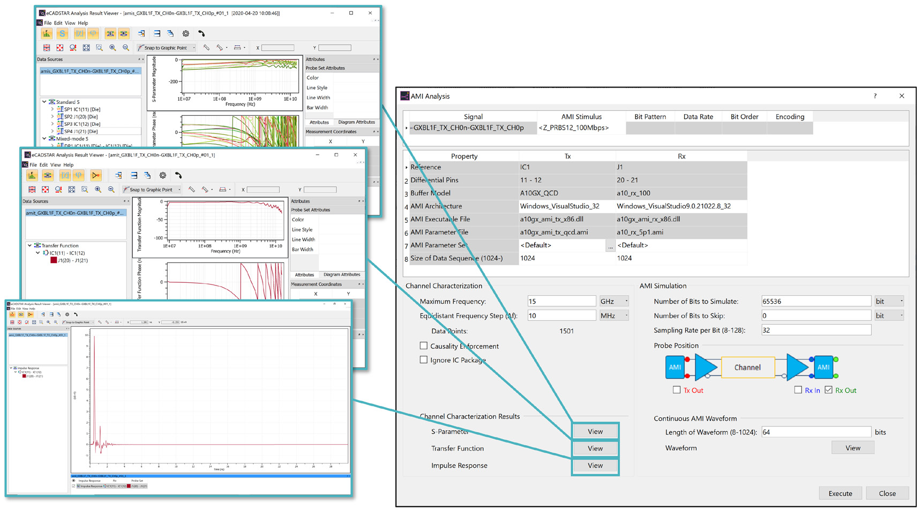Click the phone handset icon in amis viewer toolbar
The image size is (921, 510).
click(201, 34)
